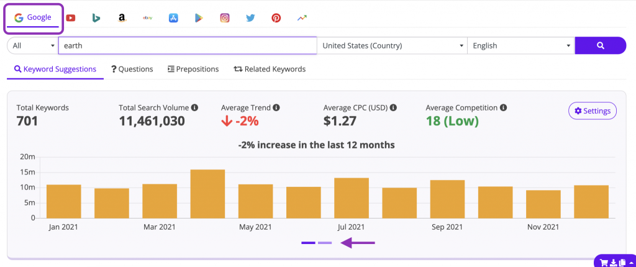Select the Google search engine tab

(x=34, y=18)
